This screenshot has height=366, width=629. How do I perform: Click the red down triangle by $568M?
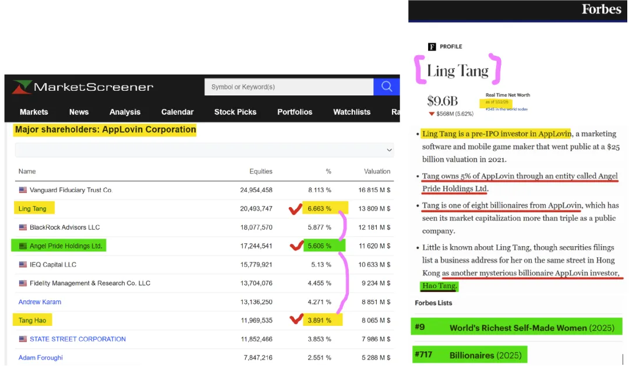tap(431, 114)
